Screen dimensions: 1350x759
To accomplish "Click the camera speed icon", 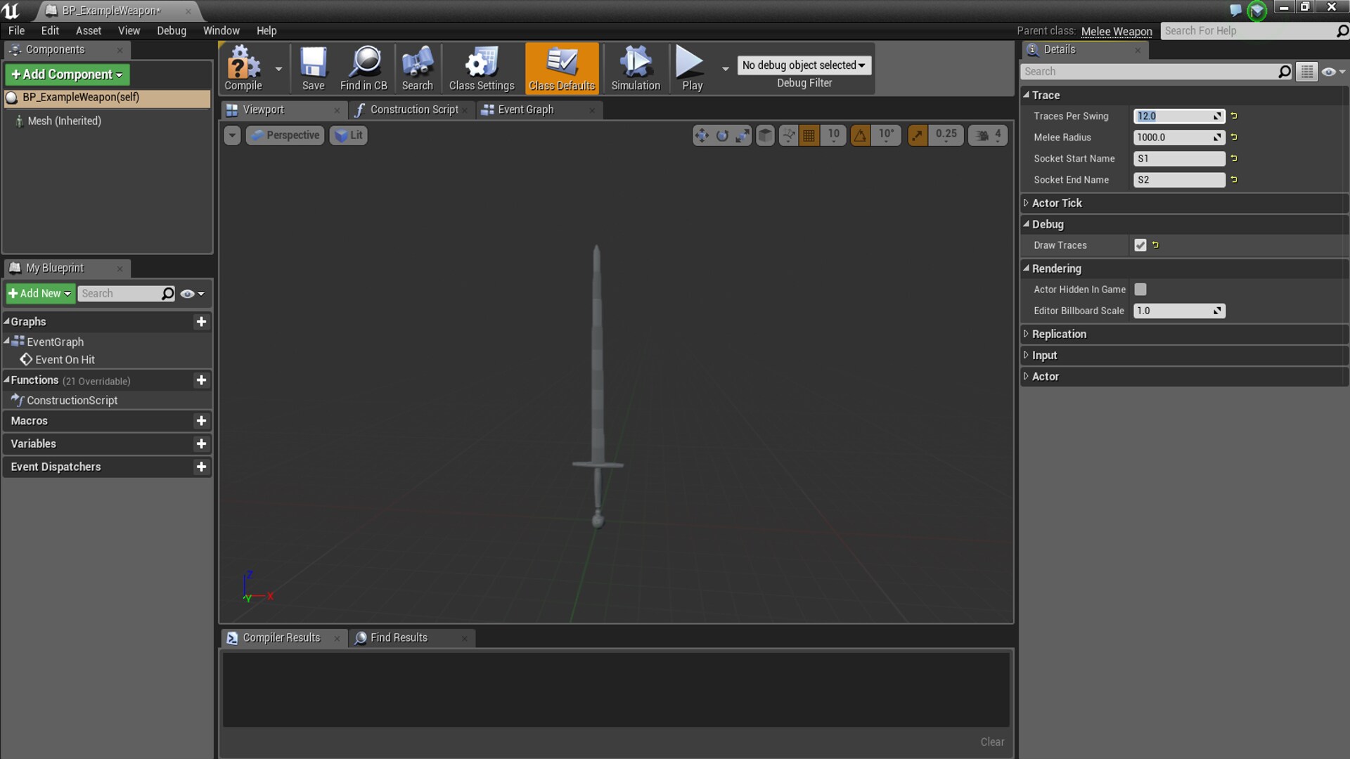I will (x=982, y=135).
